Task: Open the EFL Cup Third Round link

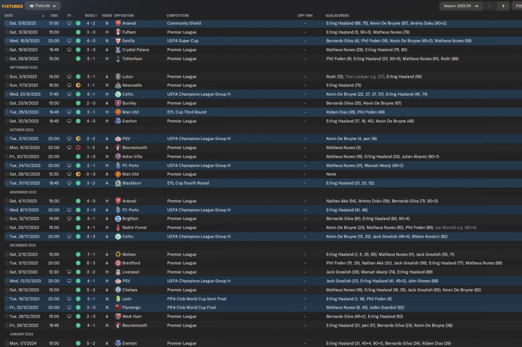Action: [187, 112]
